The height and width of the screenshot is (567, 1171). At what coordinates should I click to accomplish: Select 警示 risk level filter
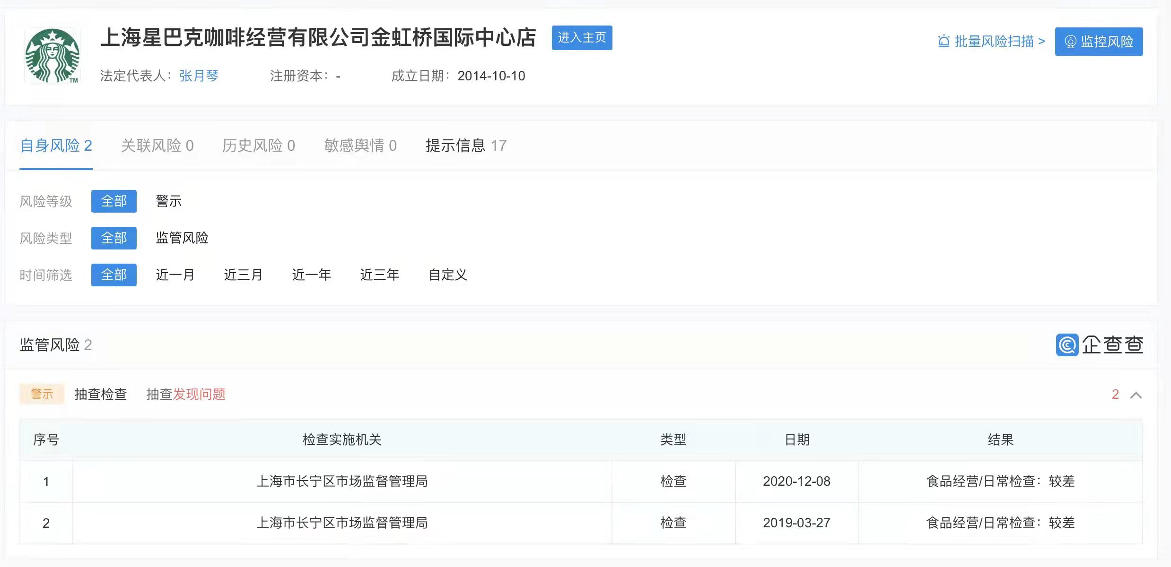[x=169, y=201]
